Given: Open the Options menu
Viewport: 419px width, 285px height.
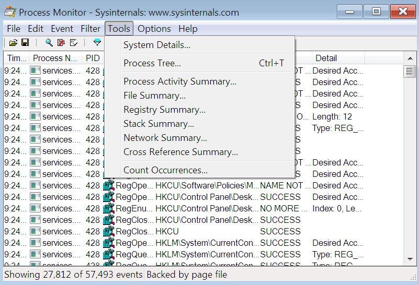Looking at the screenshot, I should (x=154, y=29).
